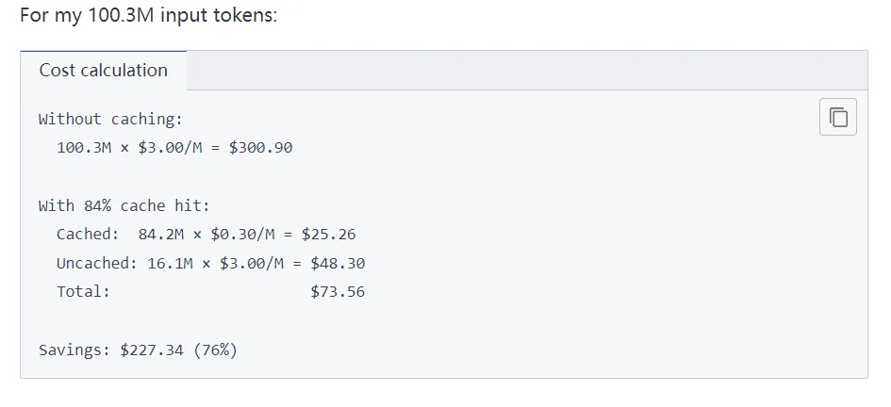Image resolution: width=891 pixels, height=407 pixels.
Task: Click the 'Savings: $227.34 (76%)' line
Action: coord(138,350)
